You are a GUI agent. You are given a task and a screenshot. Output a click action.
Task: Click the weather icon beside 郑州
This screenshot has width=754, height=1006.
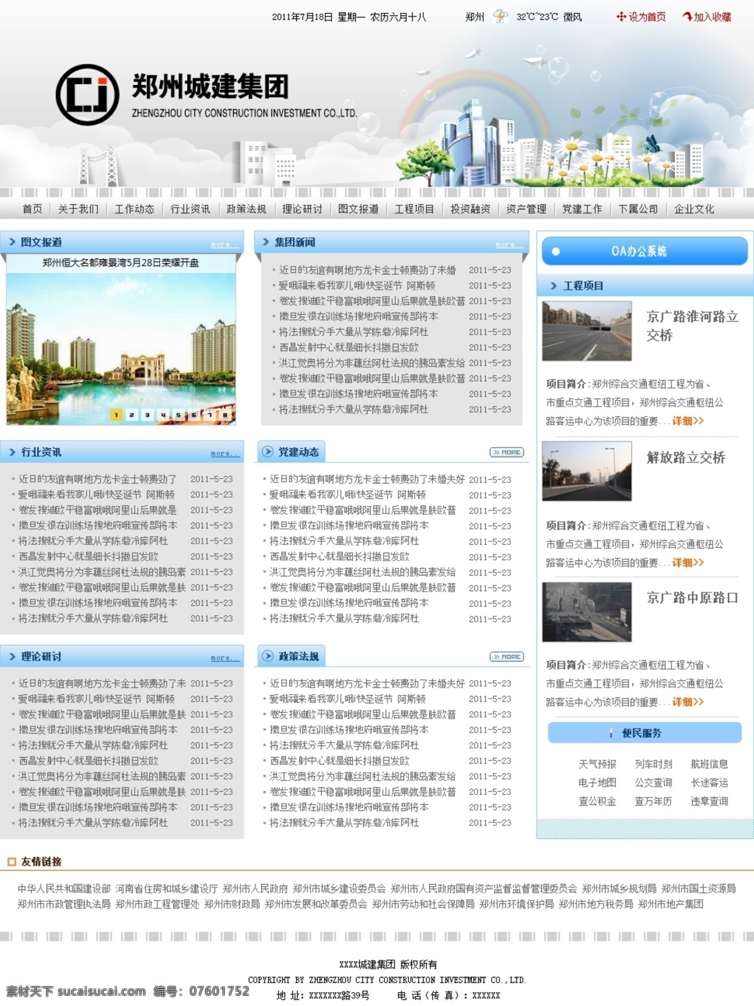click(x=500, y=16)
